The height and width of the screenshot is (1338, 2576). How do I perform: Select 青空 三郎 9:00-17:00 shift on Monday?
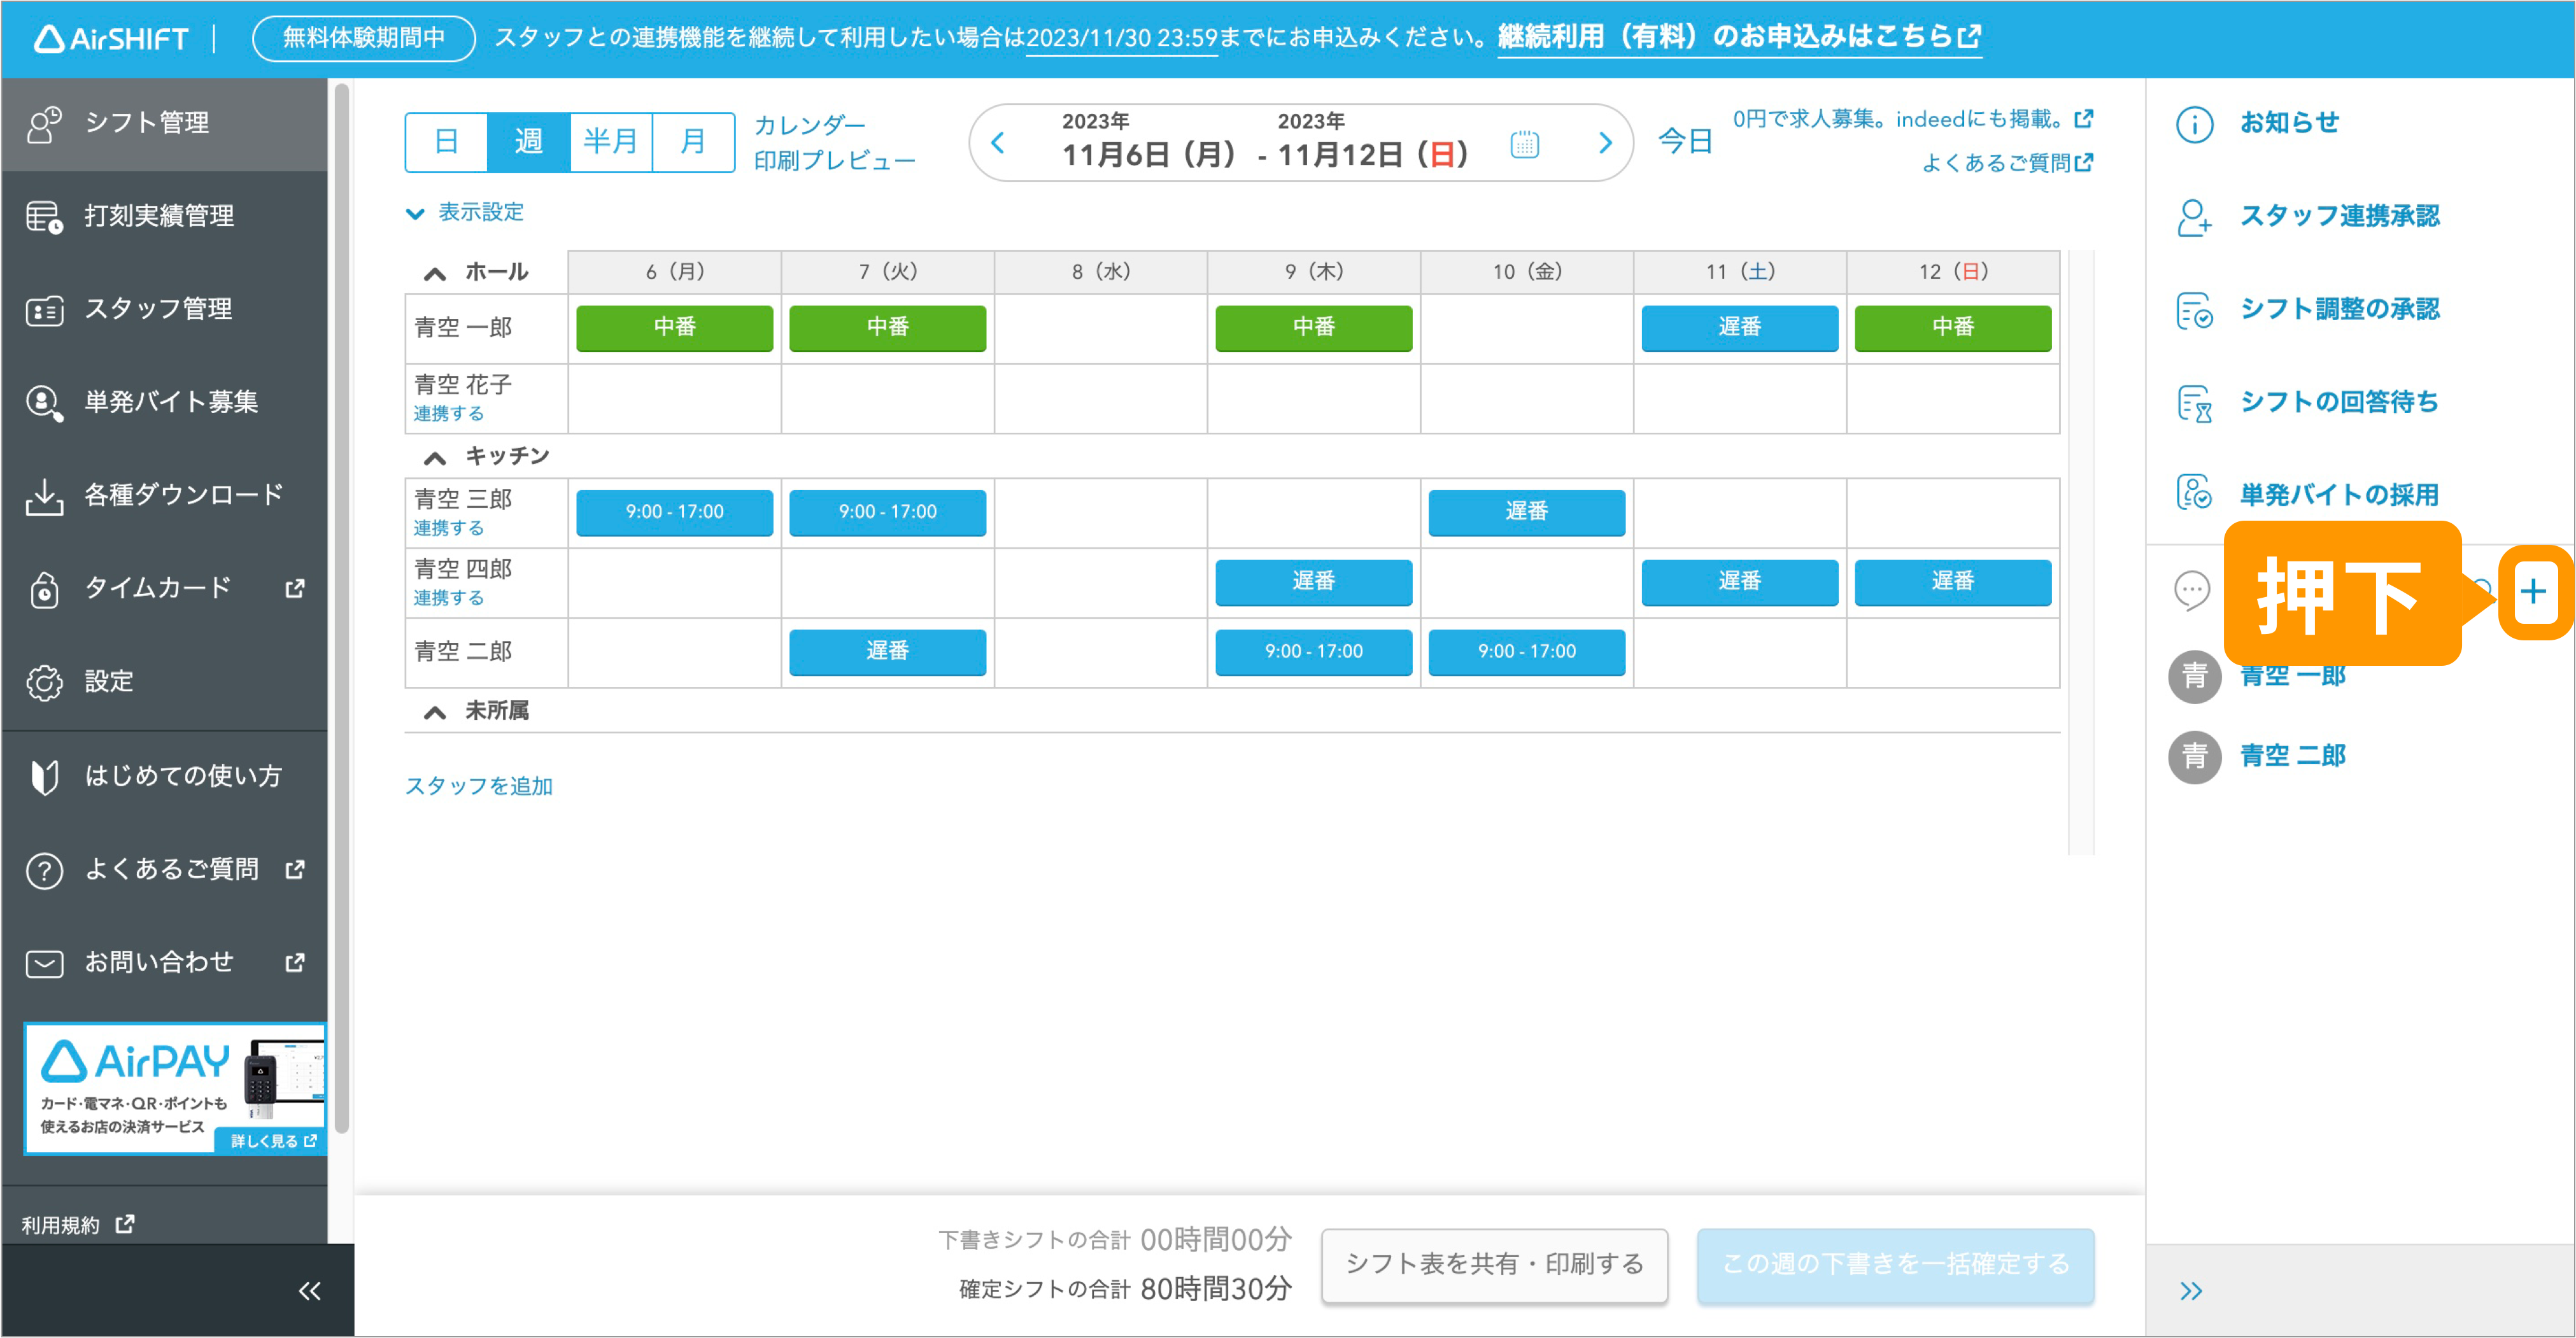tap(674, 513)
